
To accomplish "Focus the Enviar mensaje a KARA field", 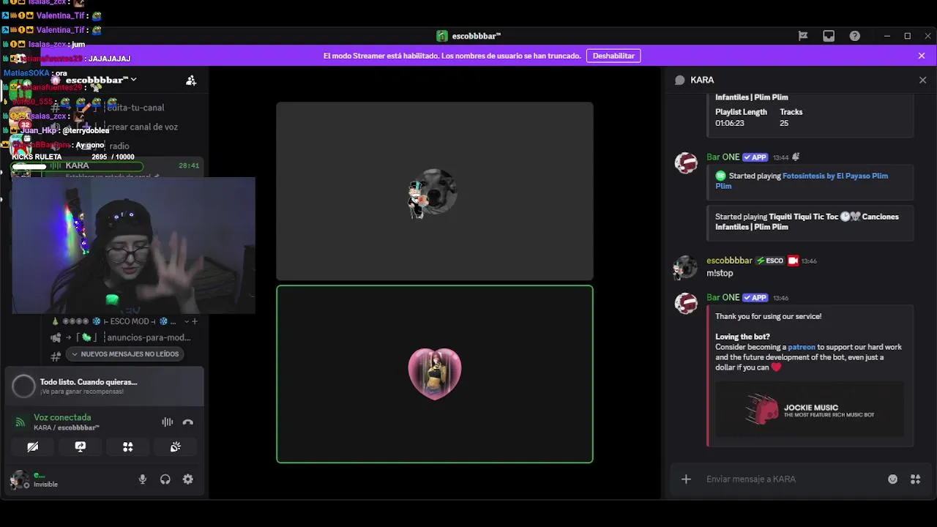I will 791,479.
